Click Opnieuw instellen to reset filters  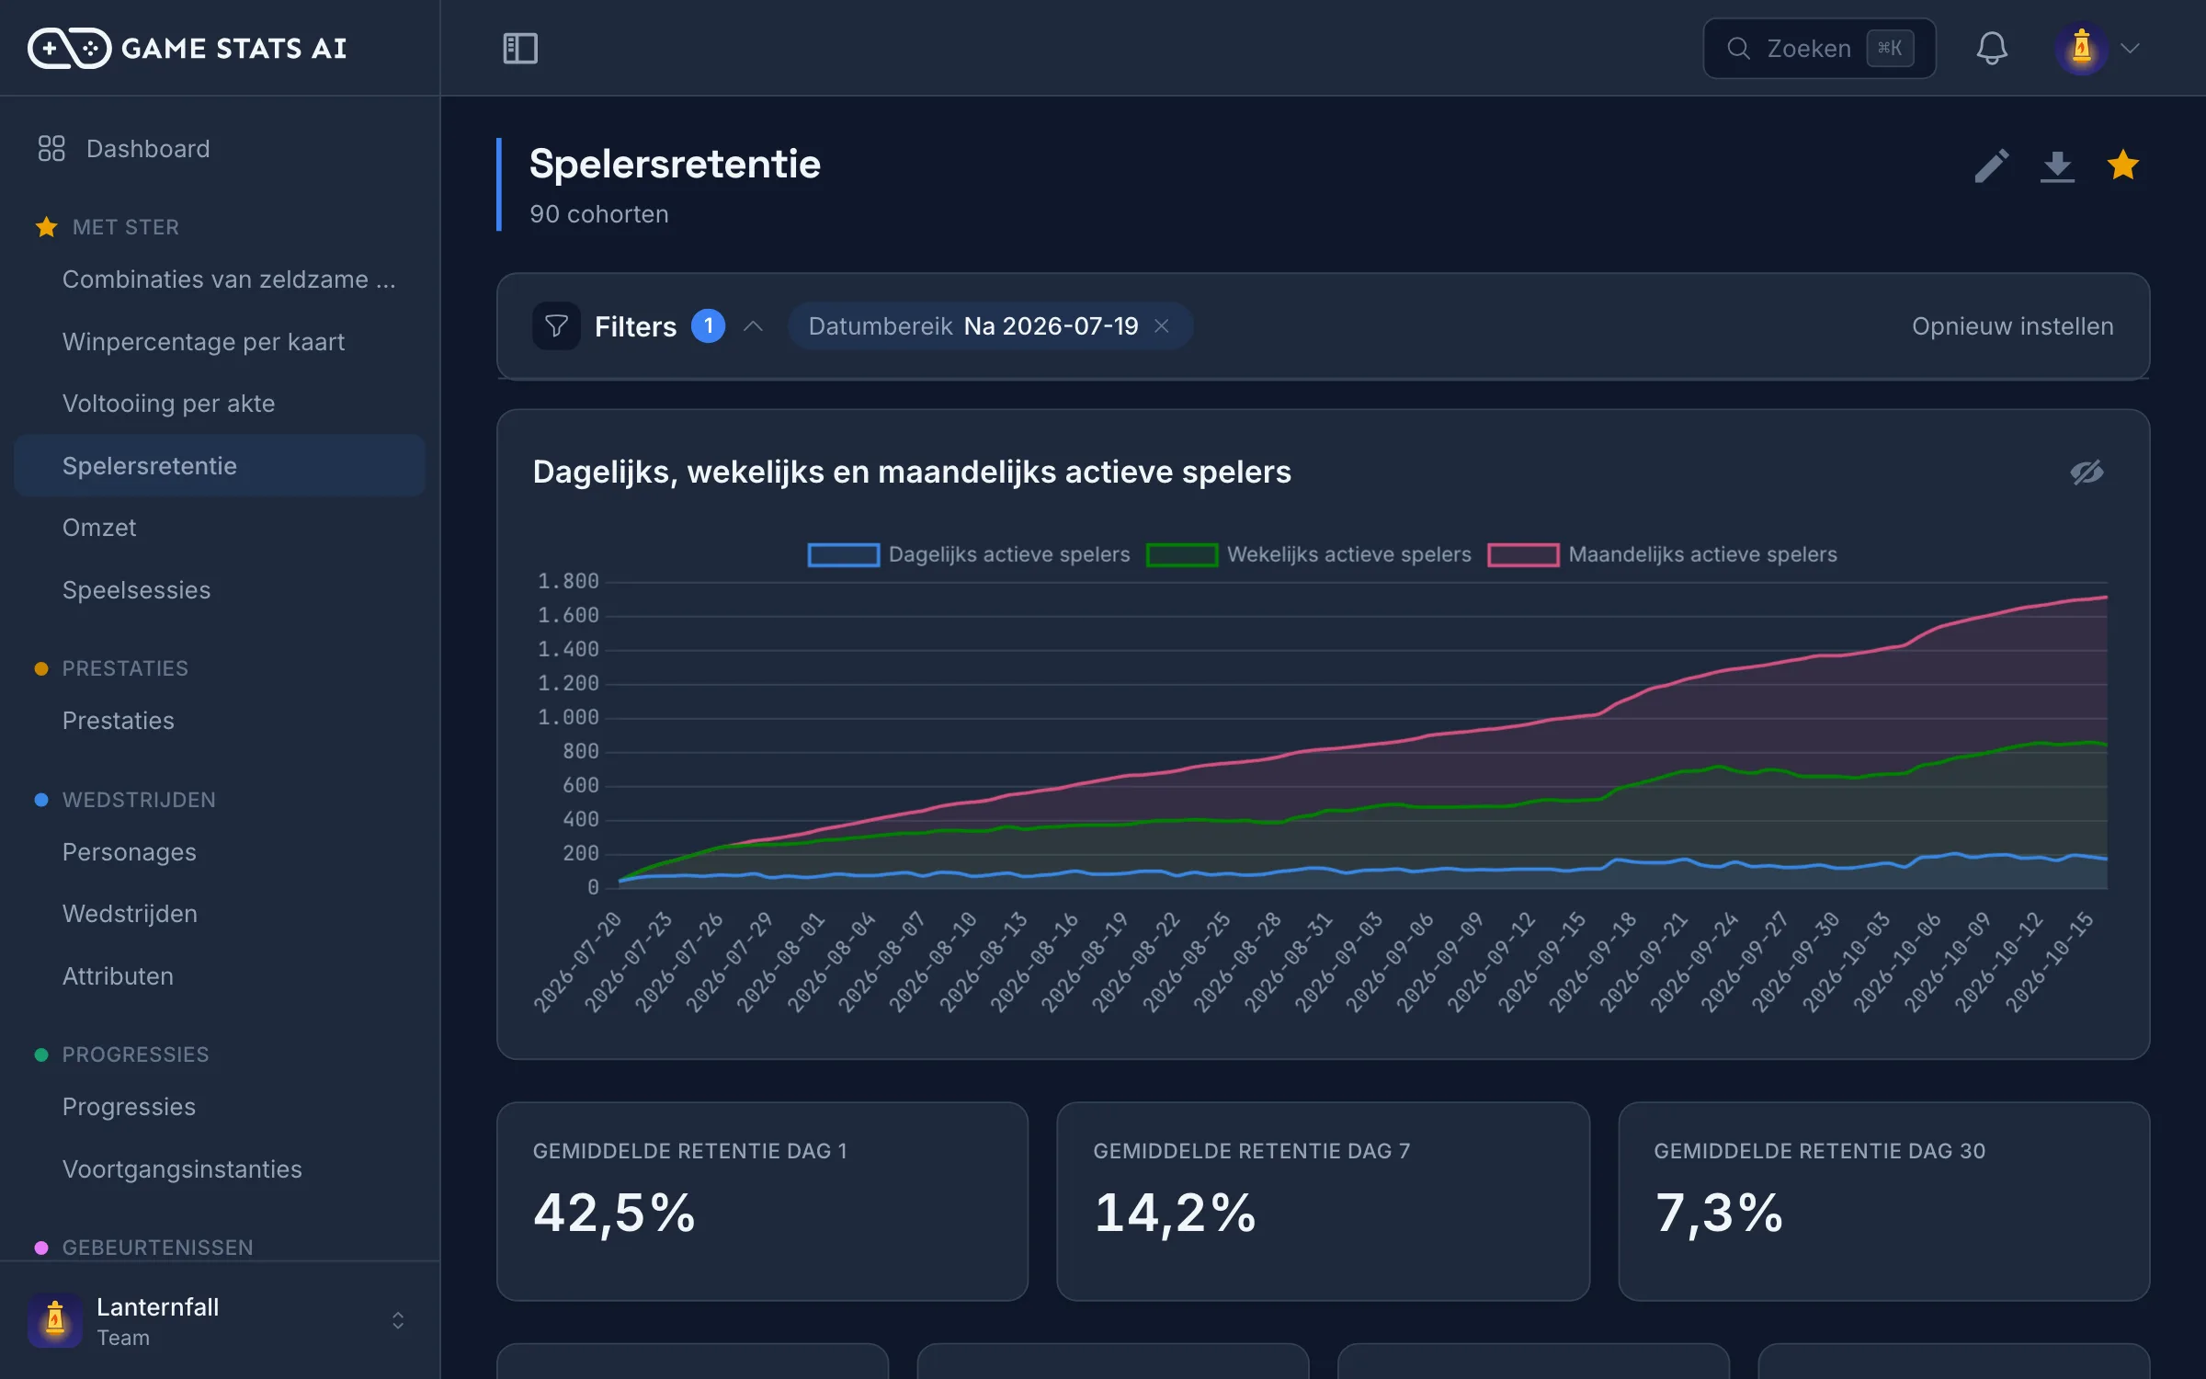(x=2012, y=326)
